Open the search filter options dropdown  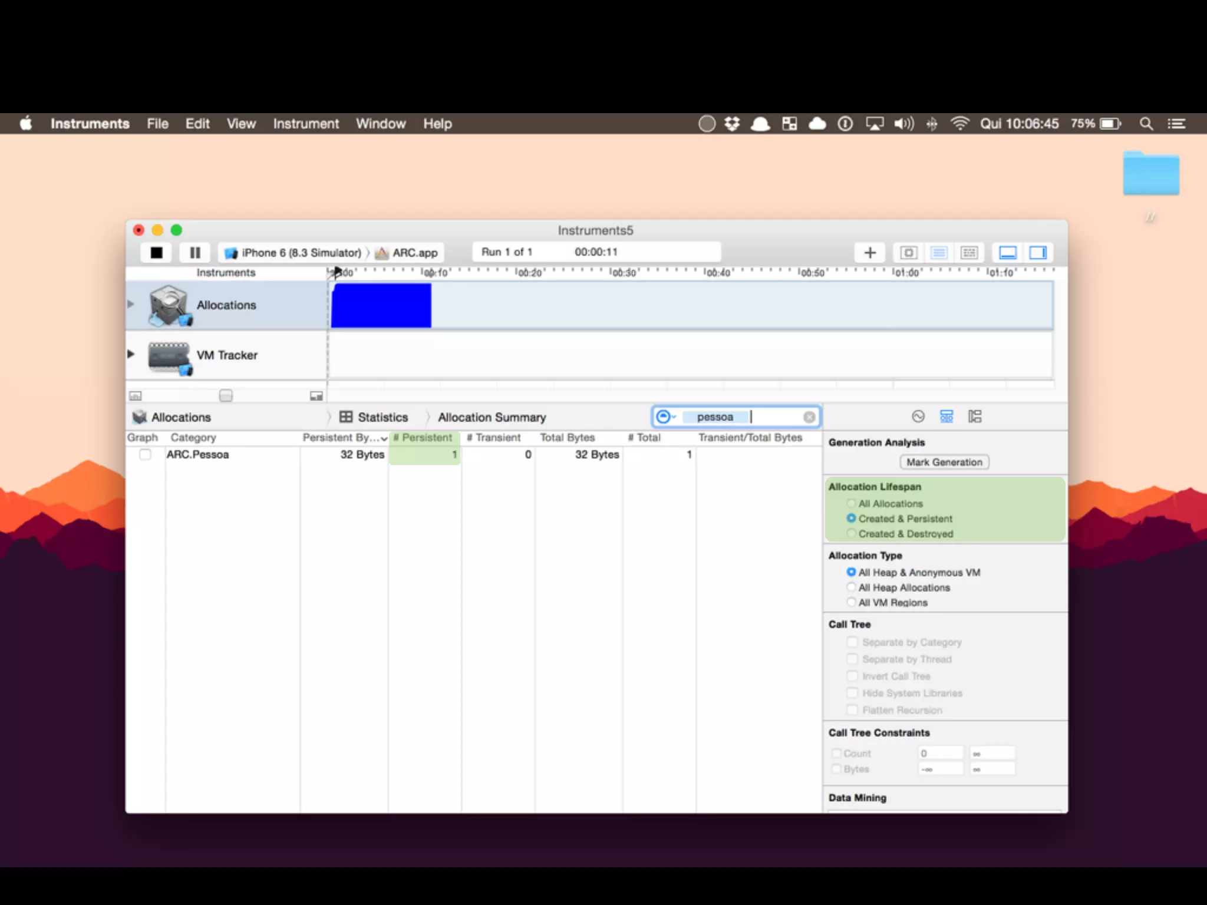(665, 417)
